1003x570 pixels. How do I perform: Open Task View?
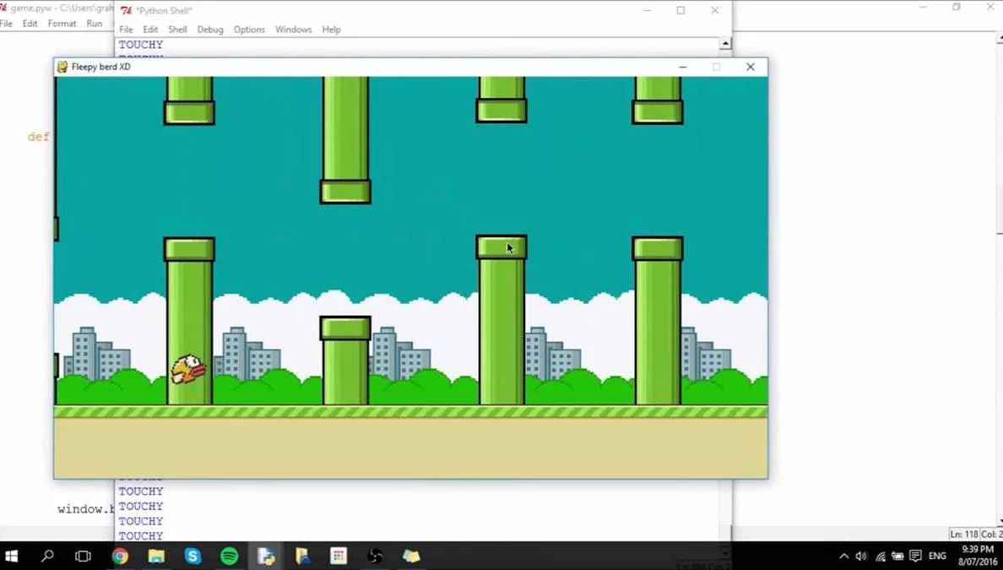pyautogui.click(x=82, y=556)
